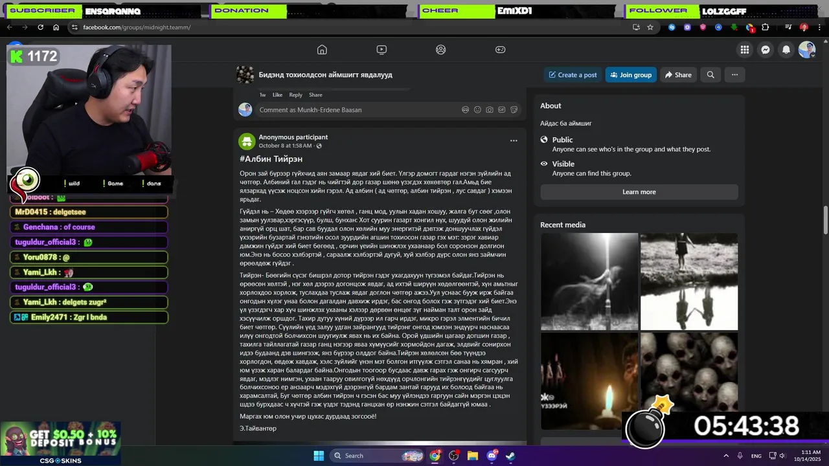The height and width of the screenshot is (466, 829).
Task: Open File Explorer from the taskbar
Action: (x=473, y=456)
